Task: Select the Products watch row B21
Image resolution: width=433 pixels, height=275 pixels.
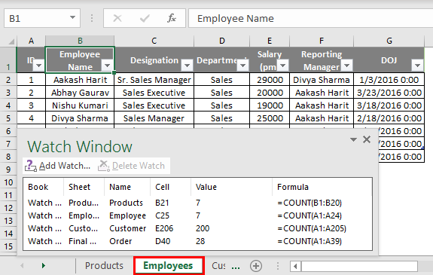Action: point(197,203)
